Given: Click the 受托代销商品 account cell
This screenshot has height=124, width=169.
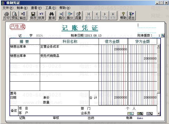Looking at the screenshot, I should pos(69,58).
